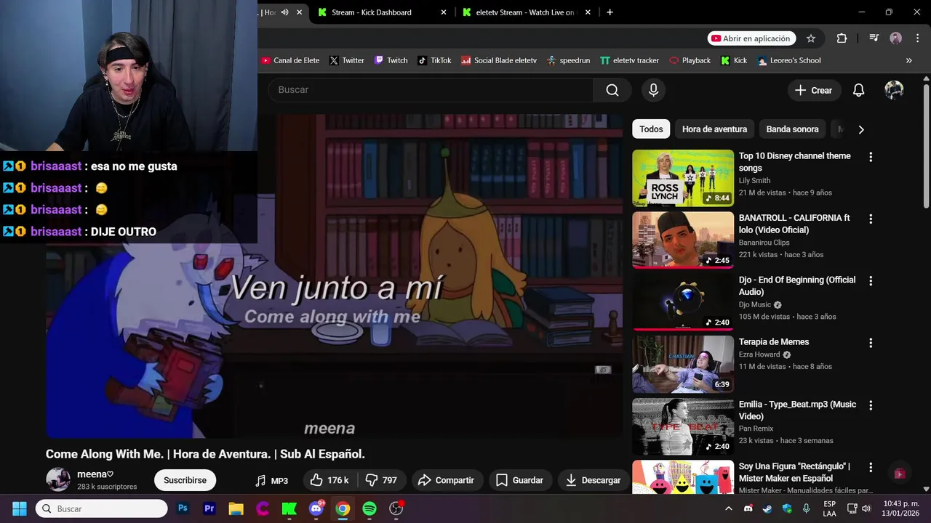
Task: Open Top 10 Disney channel theme songs thumbnail
Action: (x=683, y=178)
